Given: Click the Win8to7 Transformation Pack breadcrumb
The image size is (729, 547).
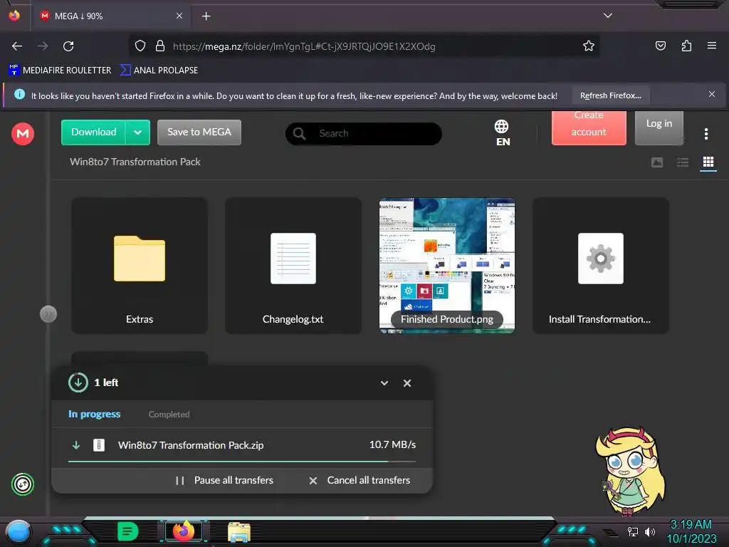Looking at the screenshot, I should point(135,162).
